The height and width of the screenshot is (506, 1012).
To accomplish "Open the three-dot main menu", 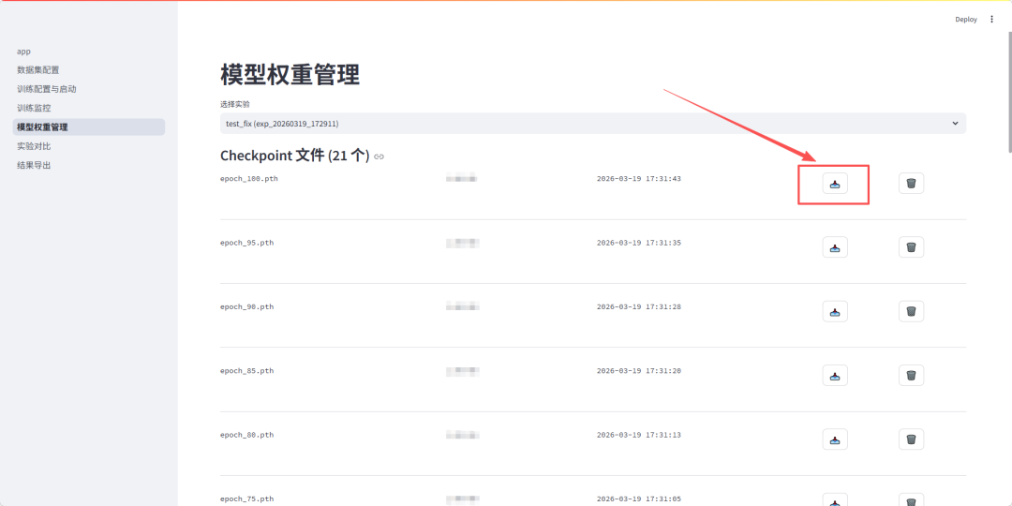I will [992, 19].
